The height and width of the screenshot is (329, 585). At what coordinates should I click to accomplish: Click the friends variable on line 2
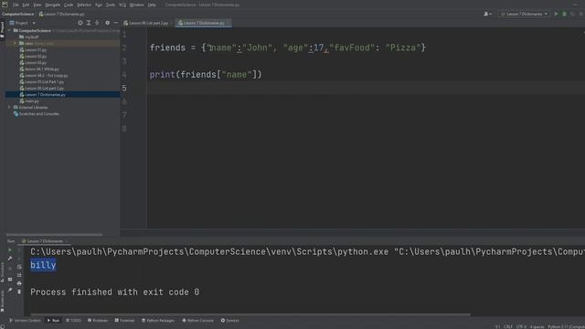167,48
